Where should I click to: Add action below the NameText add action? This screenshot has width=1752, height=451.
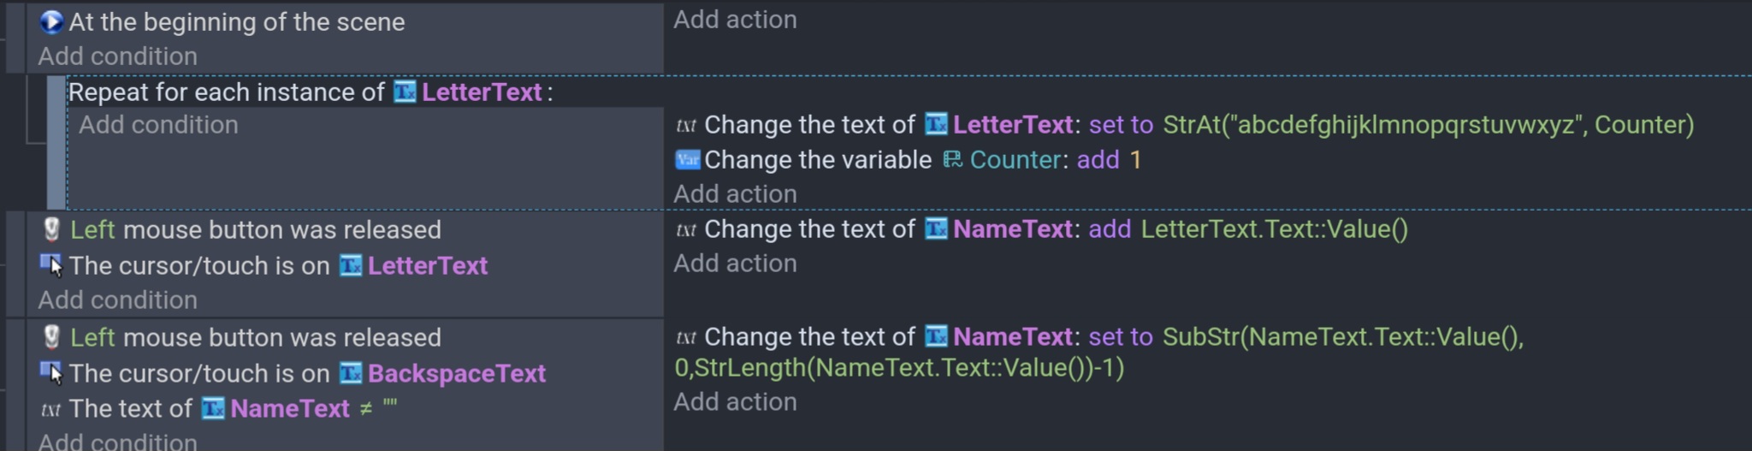click(735, 264)
